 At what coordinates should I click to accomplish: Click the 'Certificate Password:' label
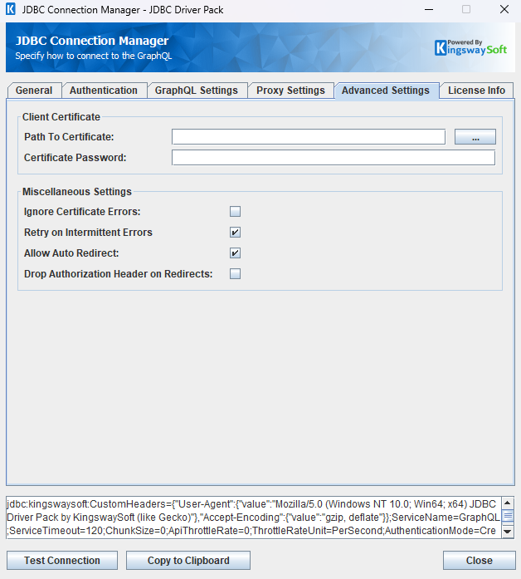coord(75,158)
